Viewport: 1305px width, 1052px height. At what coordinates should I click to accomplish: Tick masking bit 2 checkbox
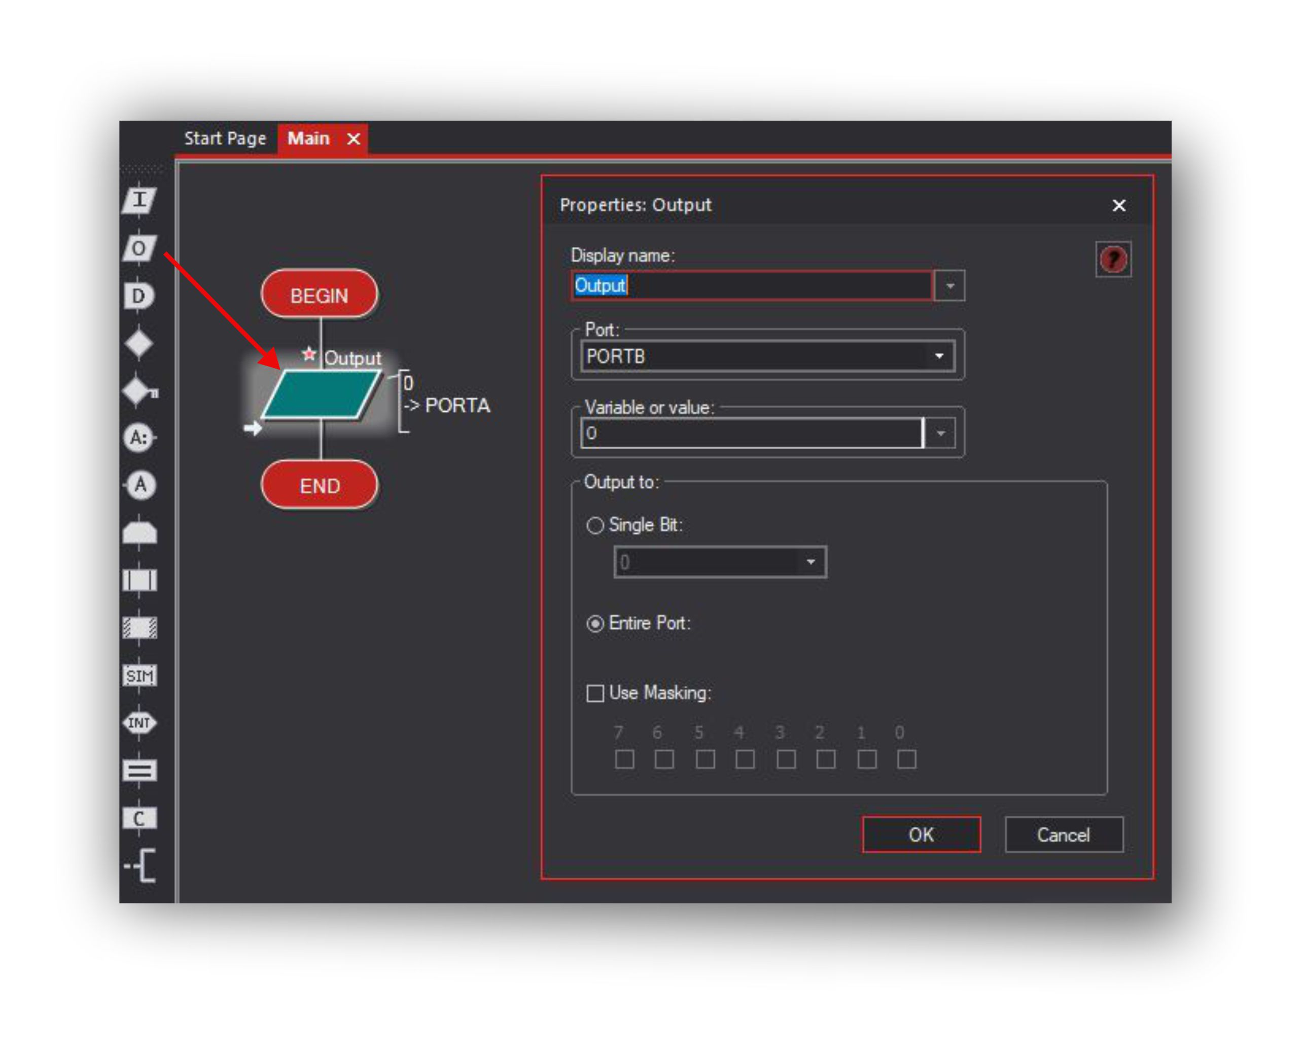point(827,759)
